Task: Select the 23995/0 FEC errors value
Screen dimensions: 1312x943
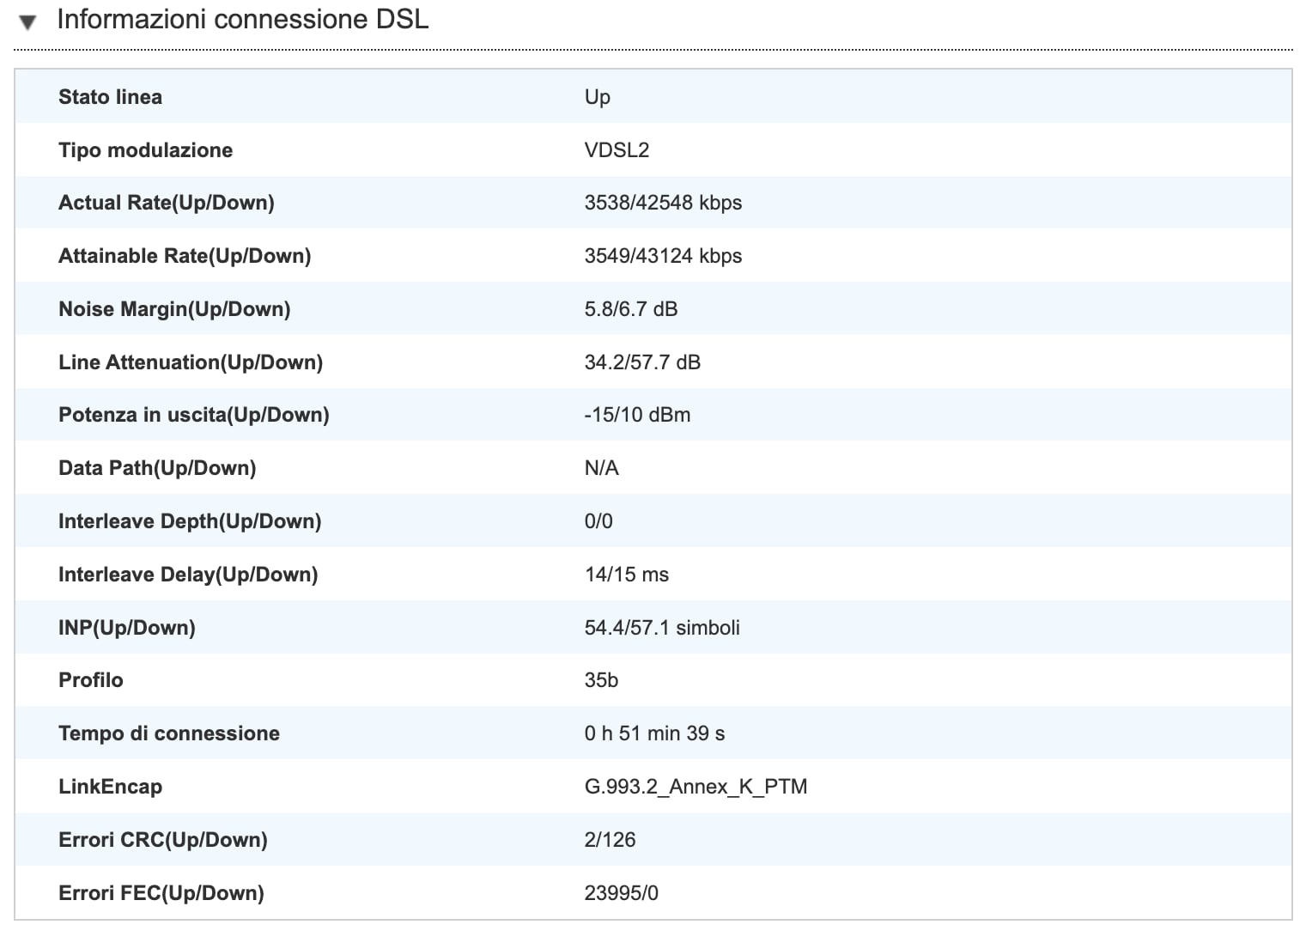Action: pos(621,893)
